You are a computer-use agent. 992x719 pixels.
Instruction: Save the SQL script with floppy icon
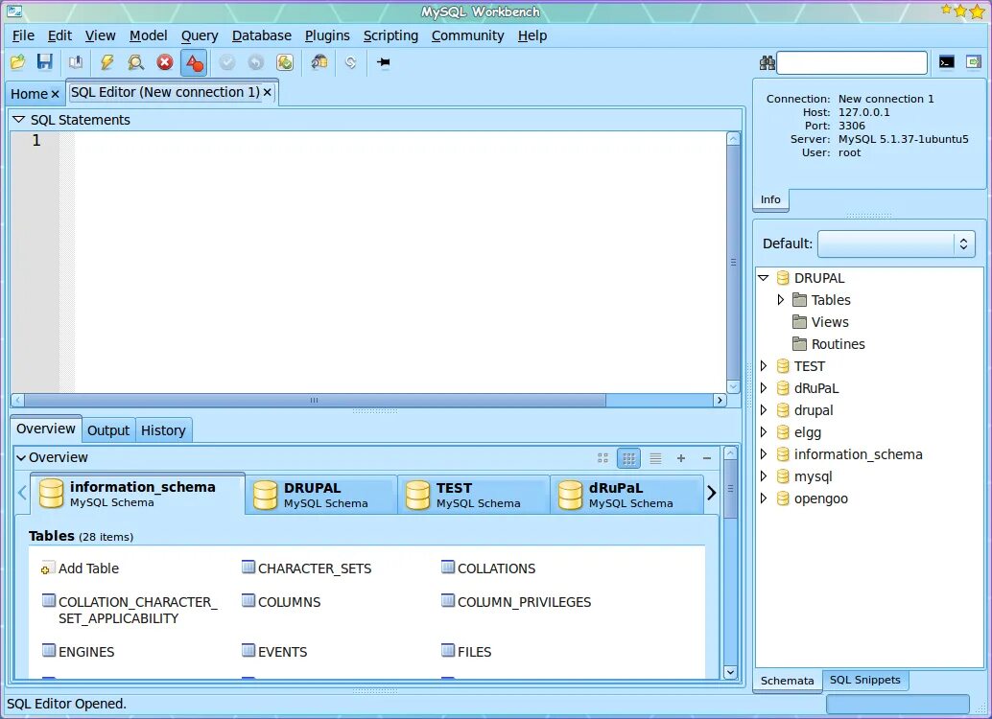[x=45, y=62]
